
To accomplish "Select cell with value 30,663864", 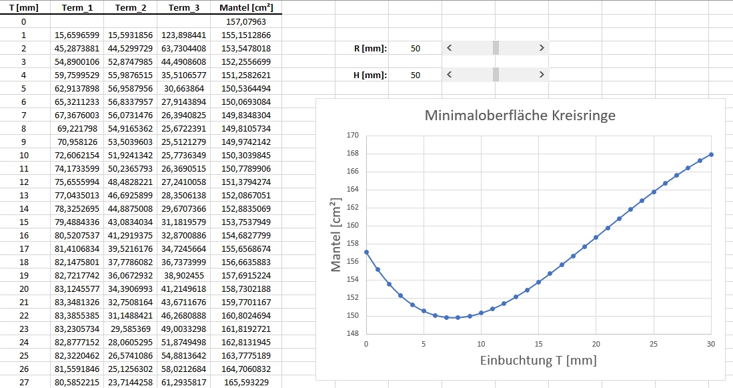I will pyautogui.click(x=183, y=88).
